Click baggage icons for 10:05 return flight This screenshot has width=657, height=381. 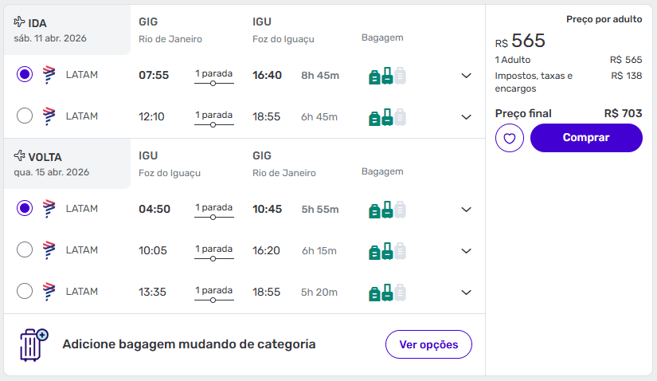[387, 251]
